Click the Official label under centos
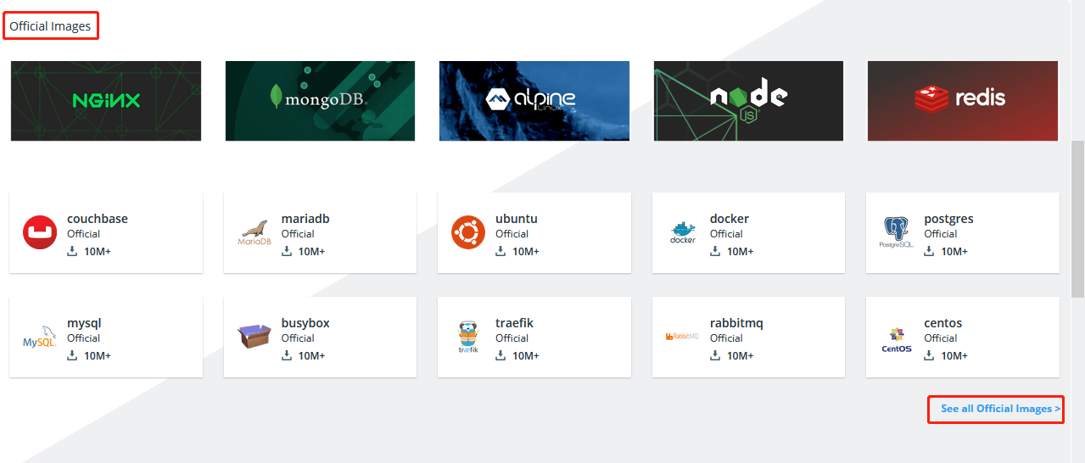Viewport: 1085px width, 463px height. (x=940, y=338)
